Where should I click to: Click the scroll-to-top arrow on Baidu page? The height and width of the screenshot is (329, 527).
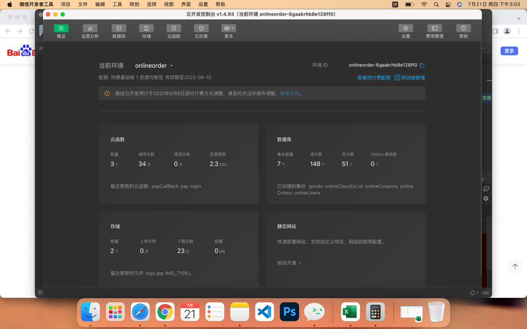[x=515, y=266]
